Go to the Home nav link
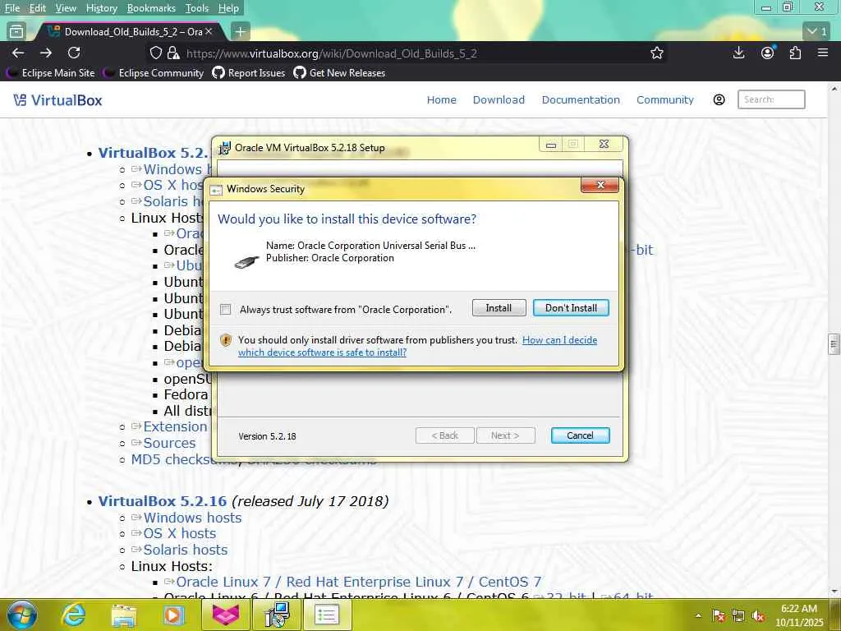 pos(441,99)
